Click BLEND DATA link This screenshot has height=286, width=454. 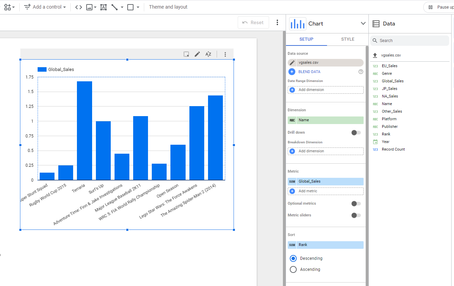coord(309,72)
